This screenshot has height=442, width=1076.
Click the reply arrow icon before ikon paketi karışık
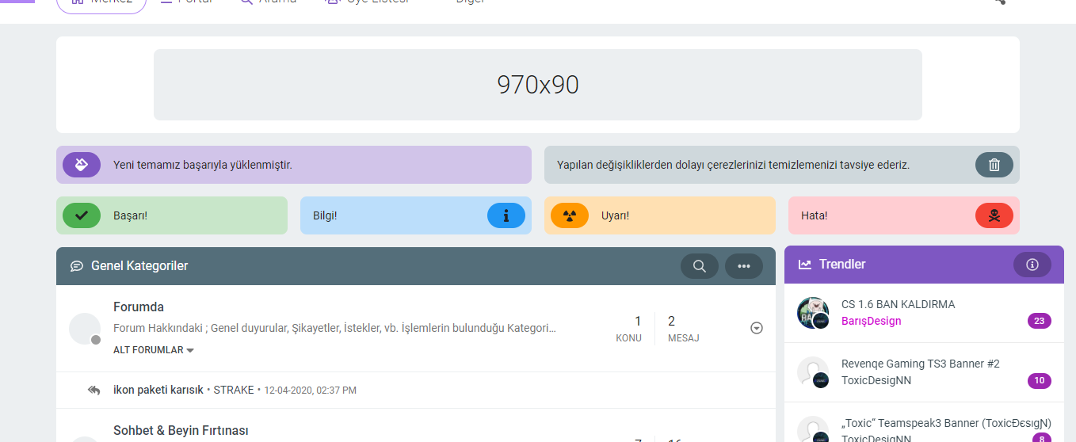(x=94, y=390)
